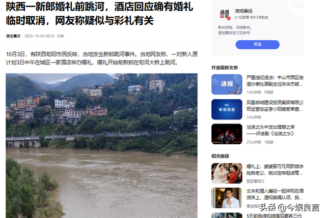
Task: Click the 潇湘晨报 source under the headline
Action: point(13,36)
